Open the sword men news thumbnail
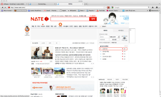 point(42,53)
